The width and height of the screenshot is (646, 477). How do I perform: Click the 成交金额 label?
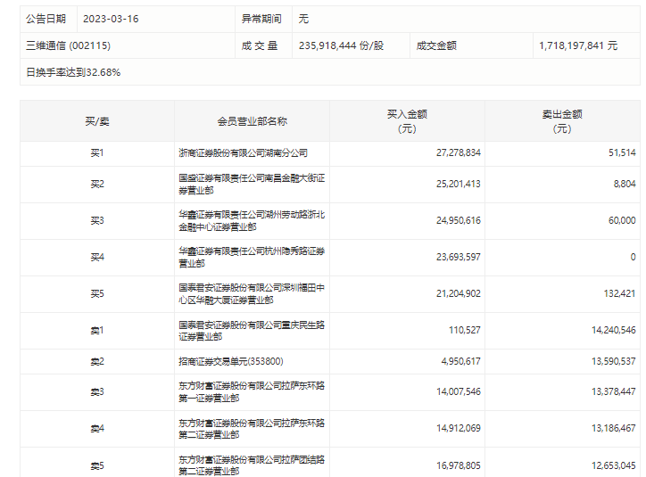tap(436, 45)
